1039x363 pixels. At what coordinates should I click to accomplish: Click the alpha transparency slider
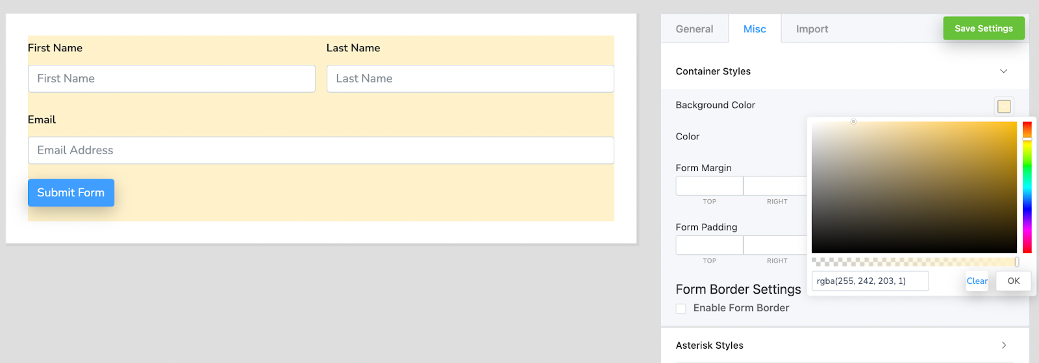(914, 262)
